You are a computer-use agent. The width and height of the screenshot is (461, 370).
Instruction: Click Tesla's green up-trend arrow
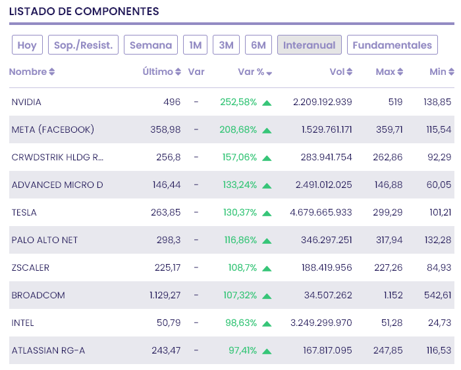point(267,213)
